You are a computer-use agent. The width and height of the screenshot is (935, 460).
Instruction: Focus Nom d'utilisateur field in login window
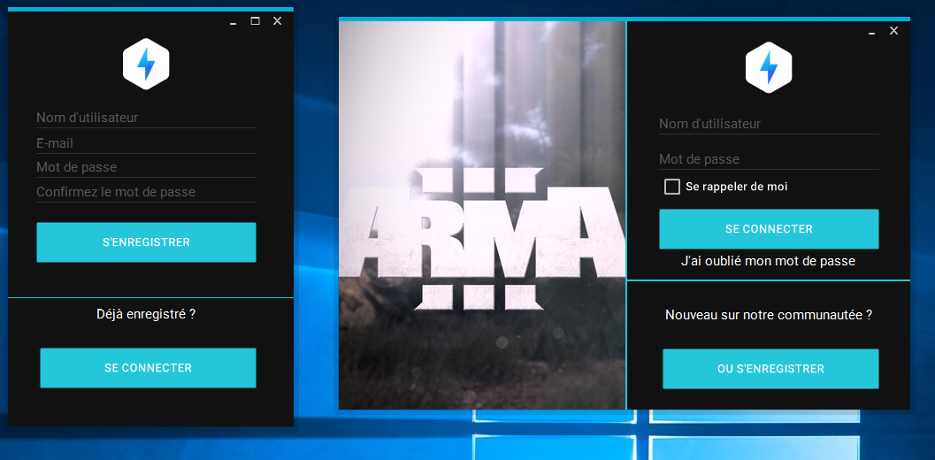point(769,124)
